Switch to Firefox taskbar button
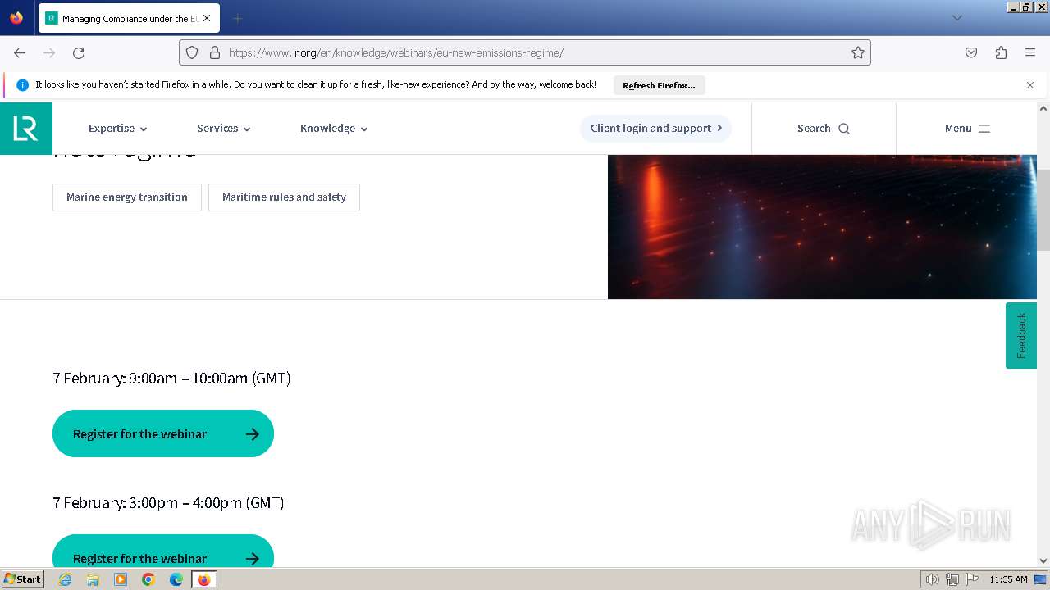This screenshot has width=1050, height=590. 203,579
